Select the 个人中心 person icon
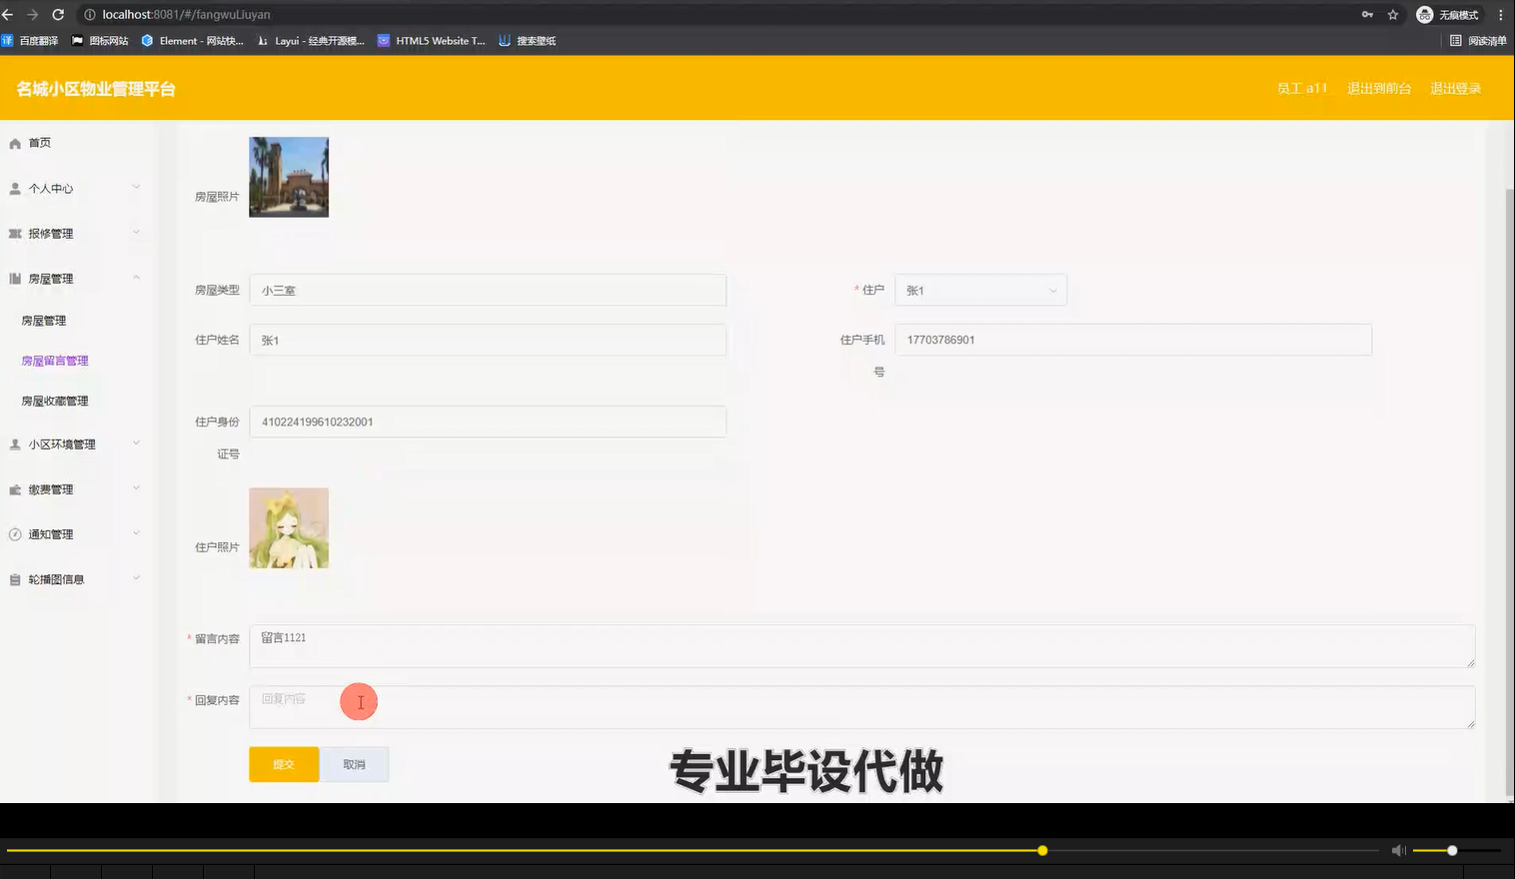 tap(14, 188)
